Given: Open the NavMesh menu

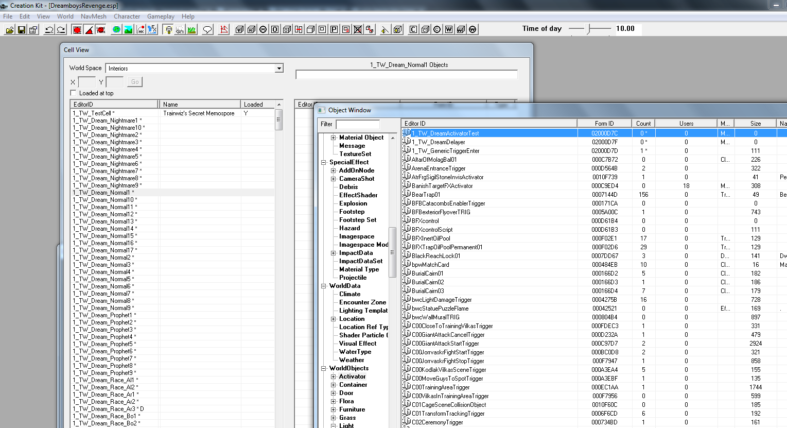Looking at the screenshot, I should 93,16.
